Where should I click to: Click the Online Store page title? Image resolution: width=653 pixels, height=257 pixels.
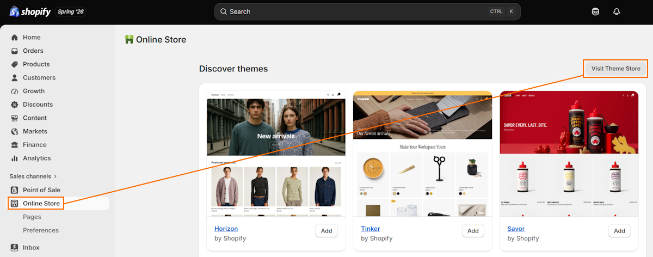click(x=161, y=39)
